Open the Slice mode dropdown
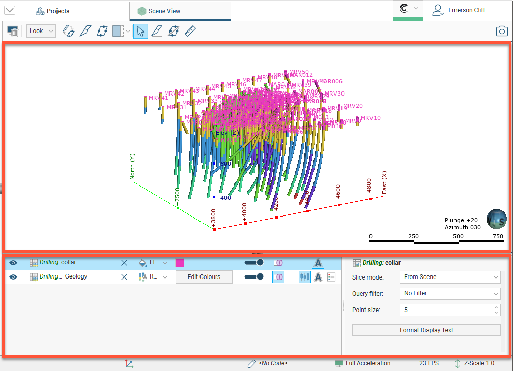Image resolution: width=513 pixels, height=371 pixels. point(449,277)
